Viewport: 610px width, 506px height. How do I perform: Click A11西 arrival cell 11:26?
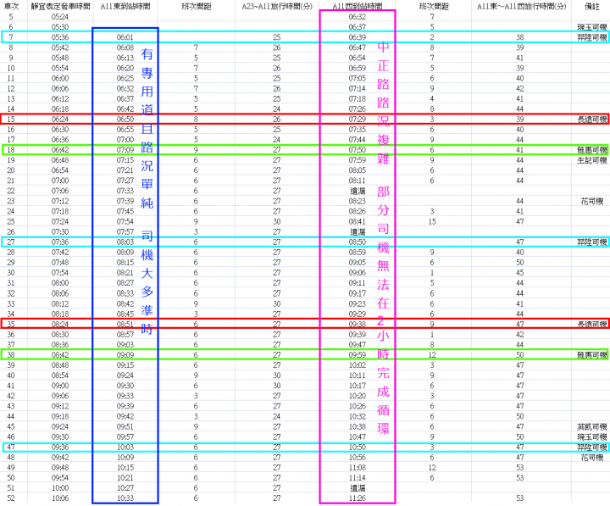(x=358, y=498)
